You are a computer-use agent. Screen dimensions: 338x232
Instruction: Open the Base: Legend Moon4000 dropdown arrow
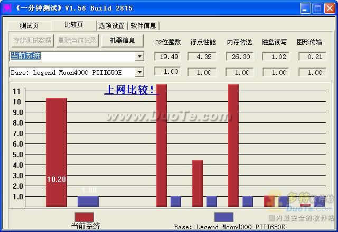[139, 72]
